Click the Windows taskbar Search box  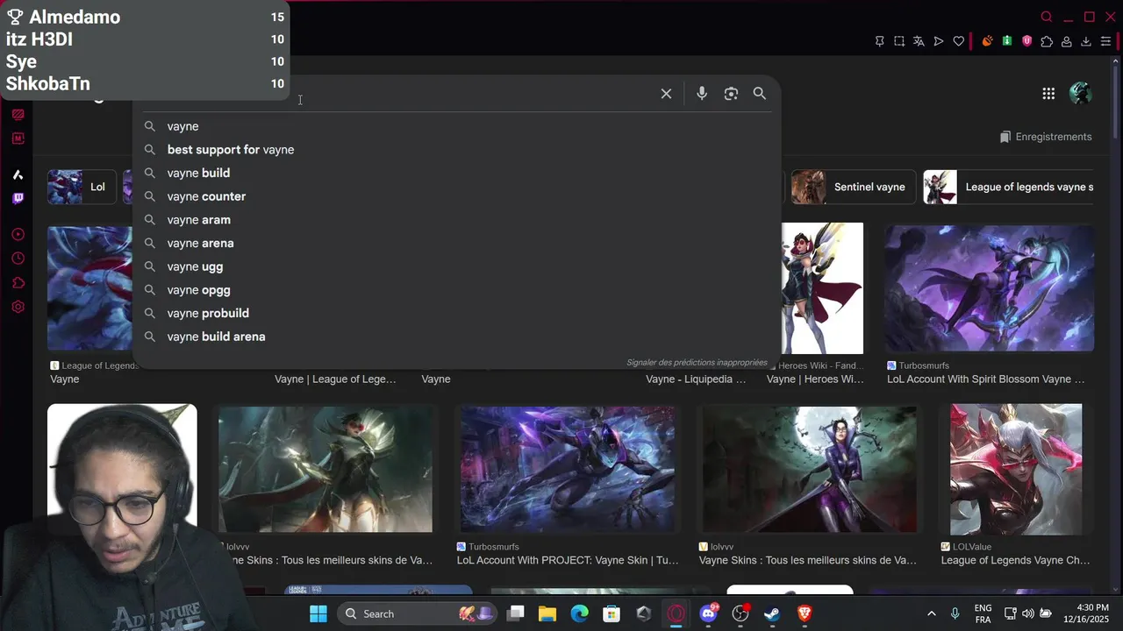(x=417, y=613)
